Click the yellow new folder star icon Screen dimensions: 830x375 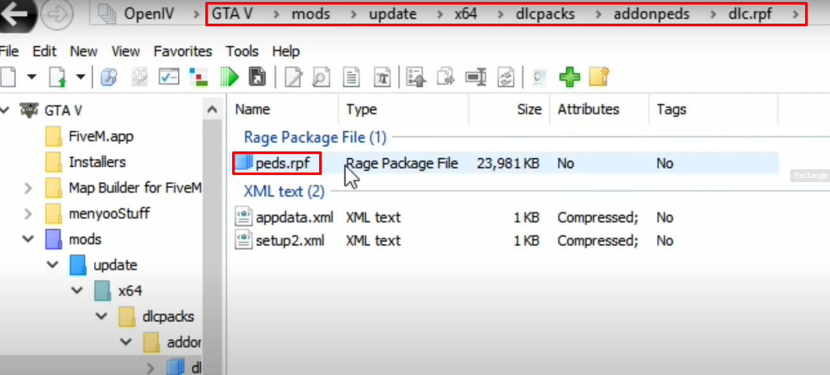[x=599, y=77]
